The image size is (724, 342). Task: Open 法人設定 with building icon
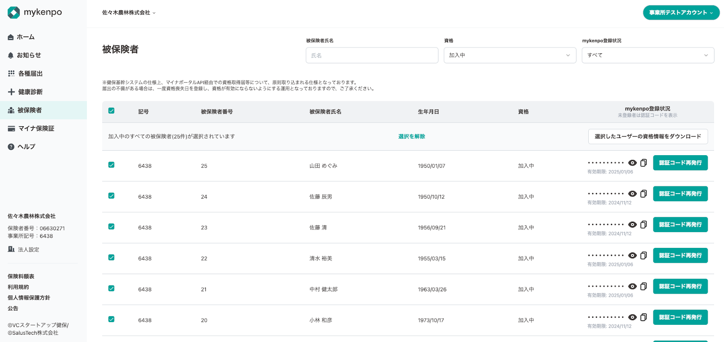point(24,249)
